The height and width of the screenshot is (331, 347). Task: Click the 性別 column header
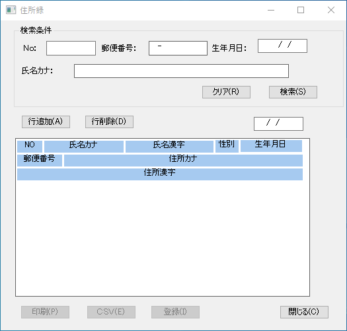pos(227,146)
